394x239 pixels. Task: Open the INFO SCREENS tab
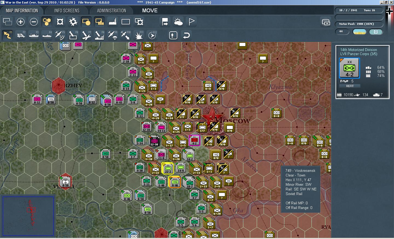tap(67, 11)
